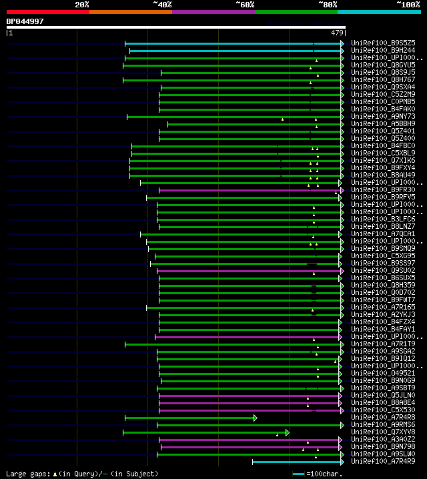Select hit label UniRef100_B4FAK0
Viewport: 427px width, 479px height.
click(x=383, y=109)
